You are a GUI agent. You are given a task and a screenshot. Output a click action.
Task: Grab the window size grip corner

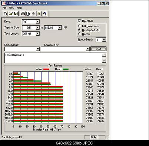pyautogui.click(x=108, y=137)
